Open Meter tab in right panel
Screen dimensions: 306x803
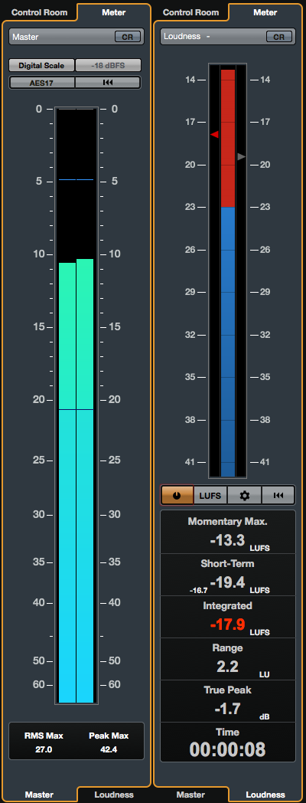tap(265, 11)
